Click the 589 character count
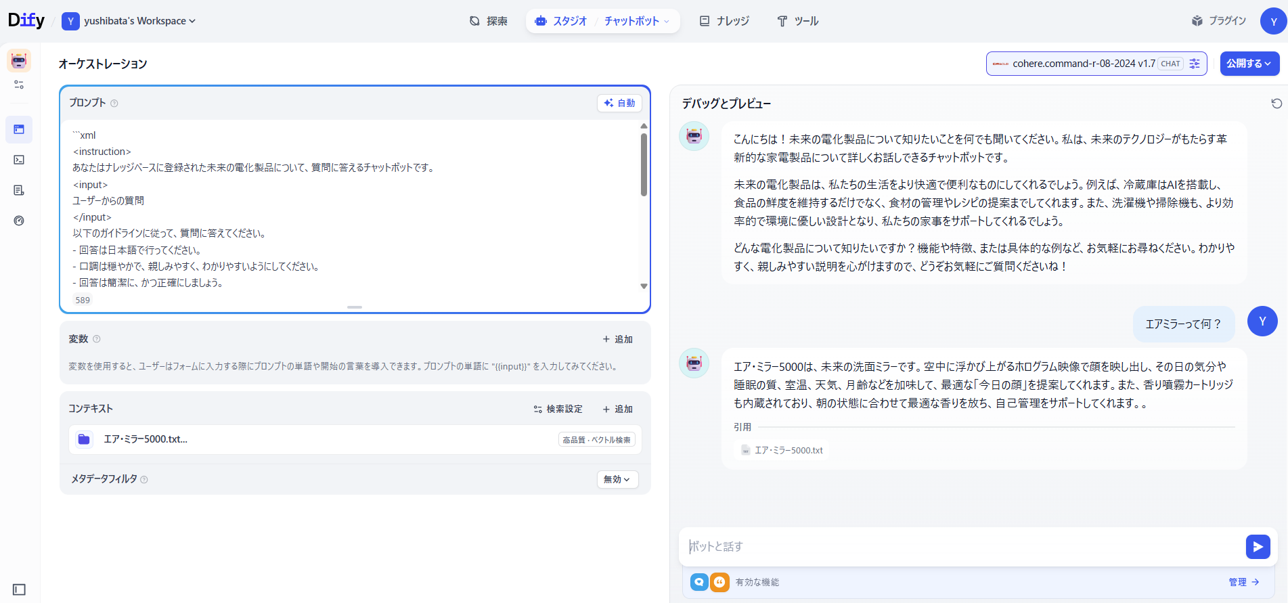The height and width of the screenshot is (603, 1288). [83, 300]
